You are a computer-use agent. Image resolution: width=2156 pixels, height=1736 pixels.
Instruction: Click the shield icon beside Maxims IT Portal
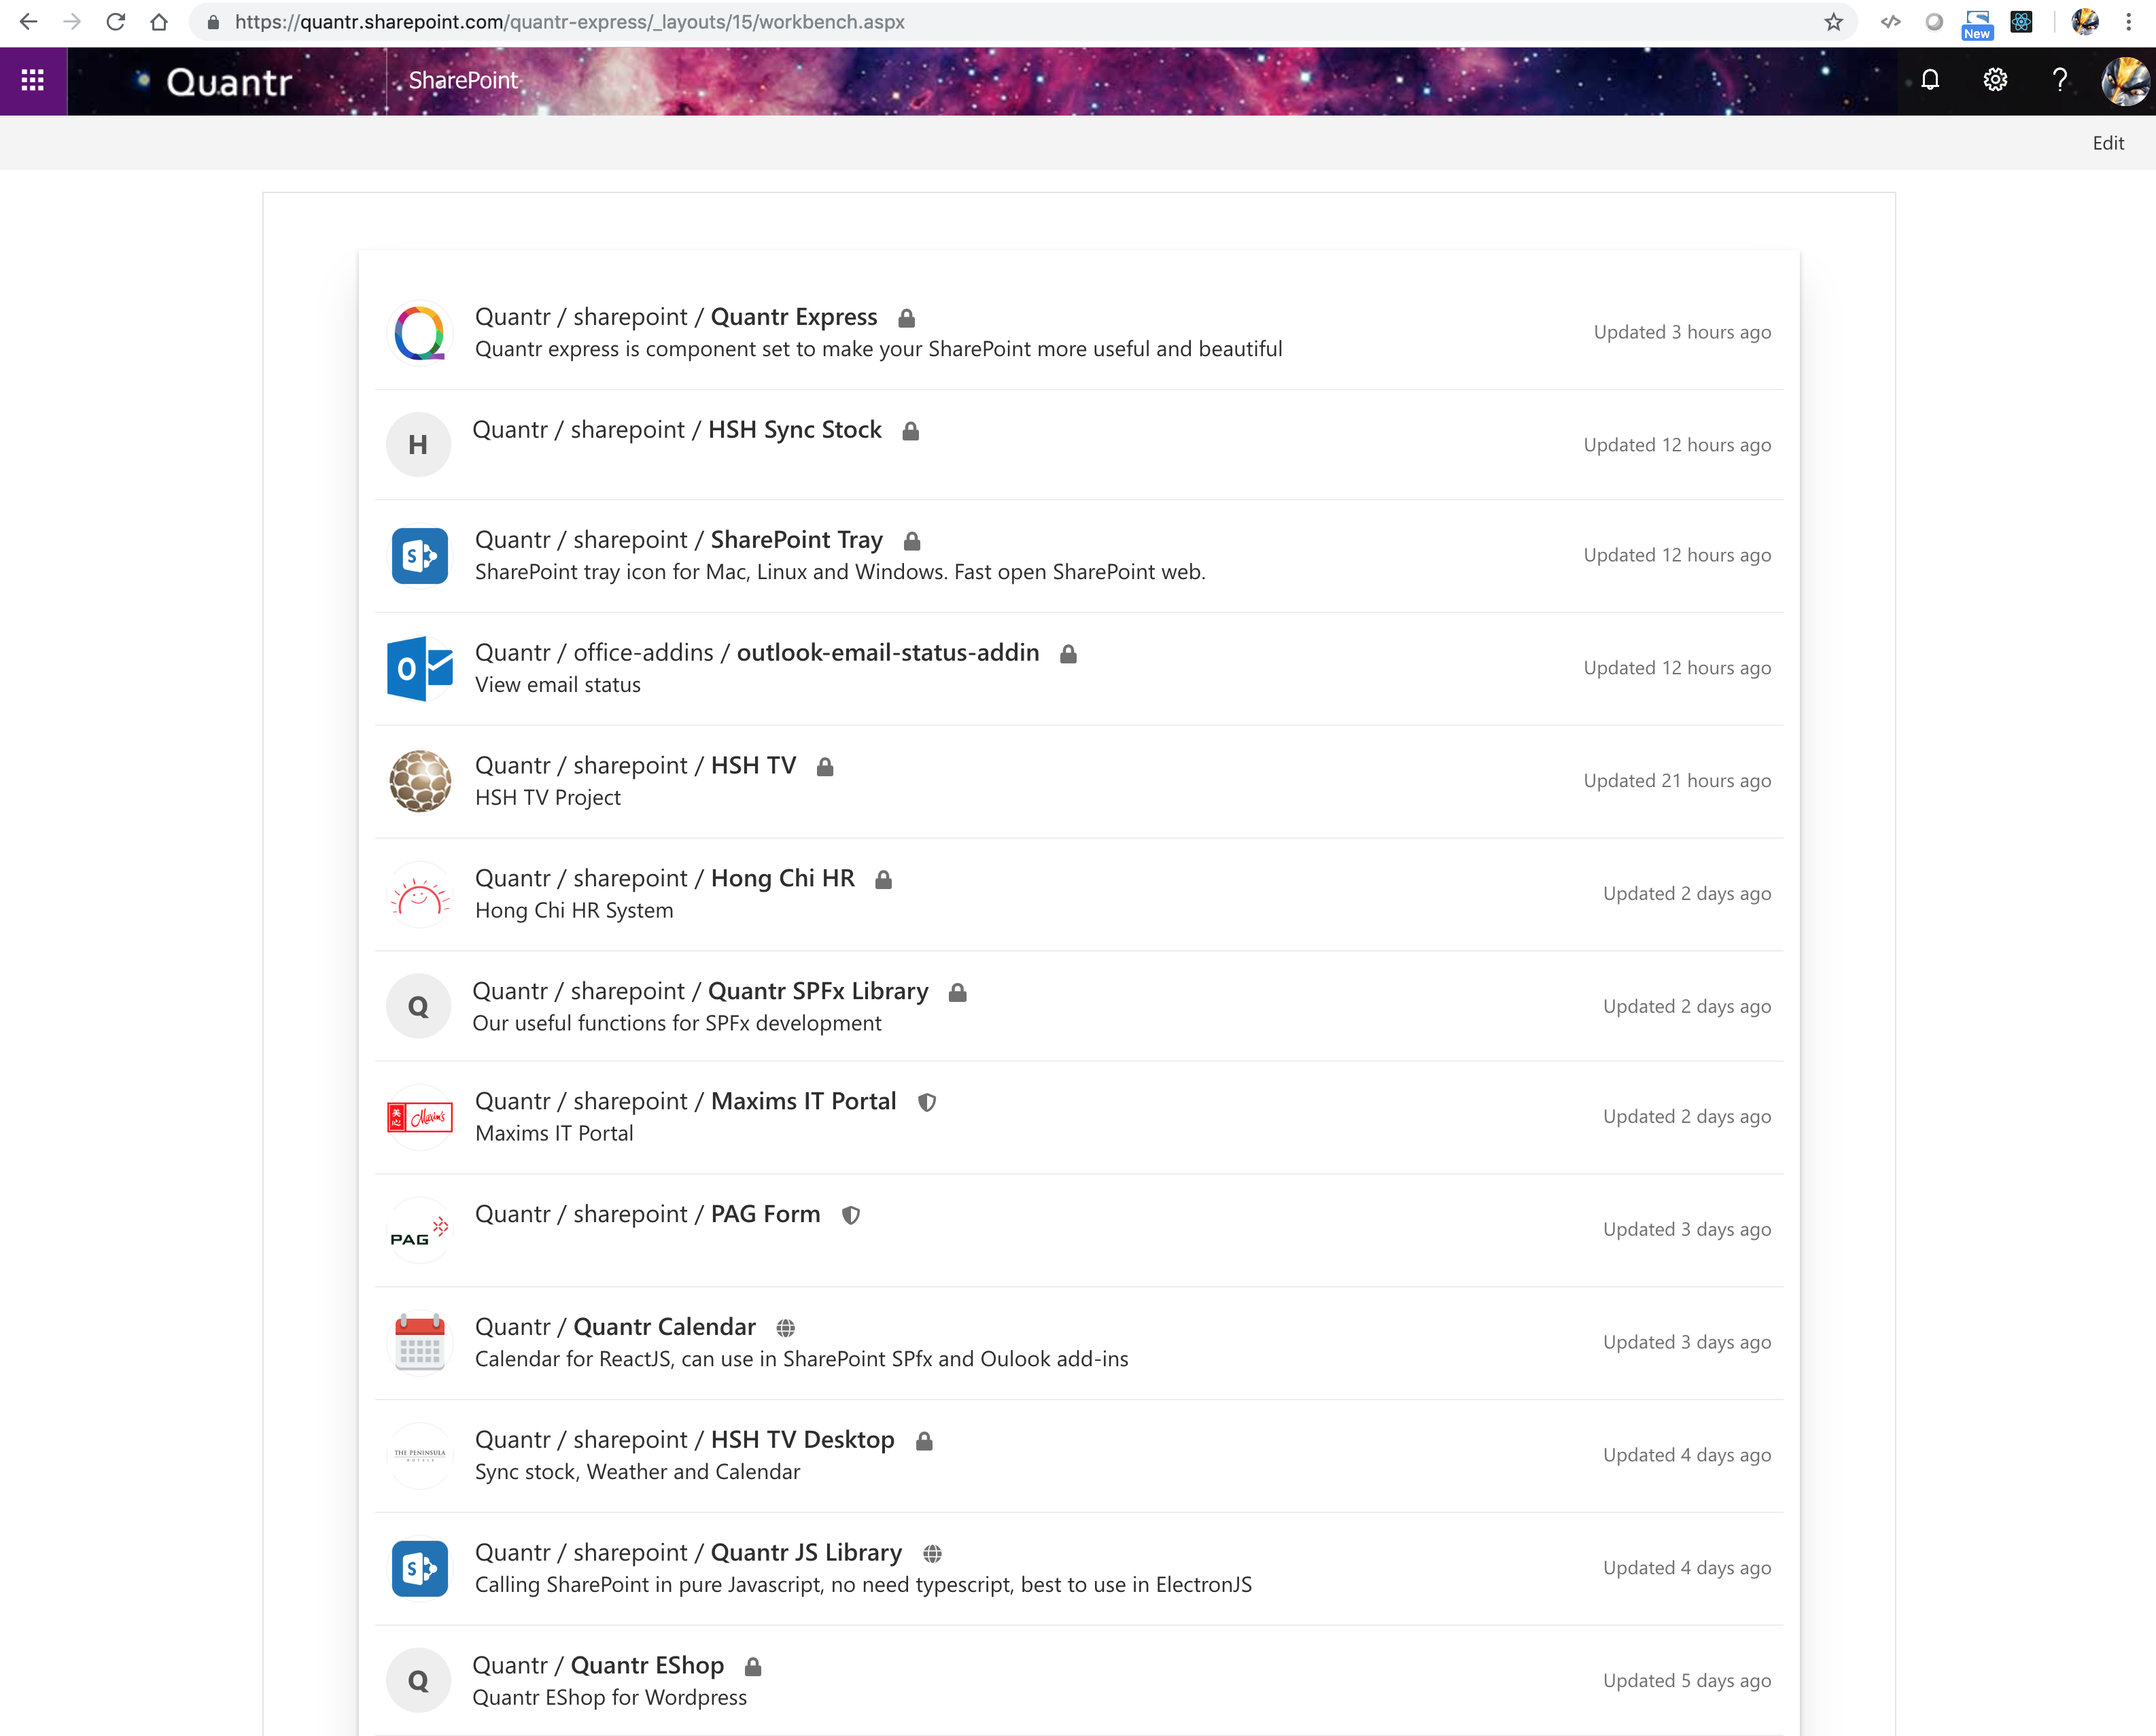(x=927, y=1102)
